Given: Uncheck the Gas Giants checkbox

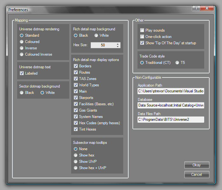Looking at the screenshot, I should coord(76,110).
